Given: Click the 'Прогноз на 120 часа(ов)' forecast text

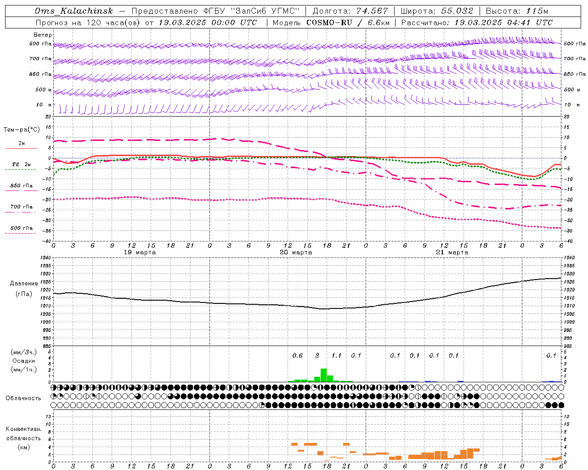Looking at the screenshot, I should pos(87,22).
